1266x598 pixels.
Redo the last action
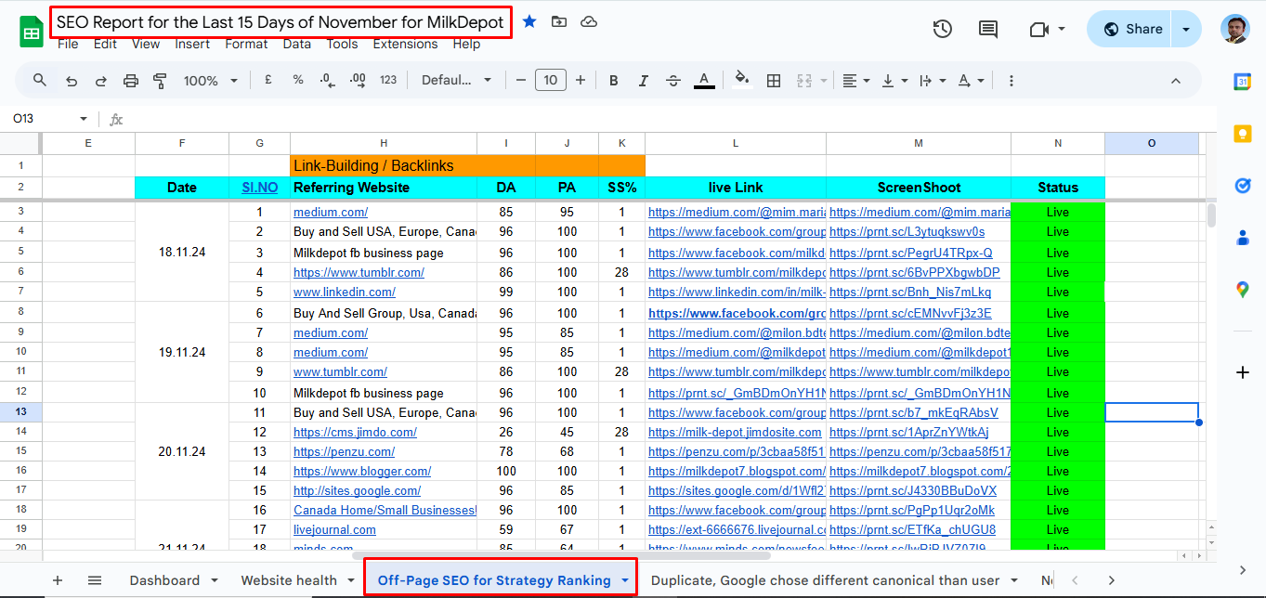tap(100, 81)
